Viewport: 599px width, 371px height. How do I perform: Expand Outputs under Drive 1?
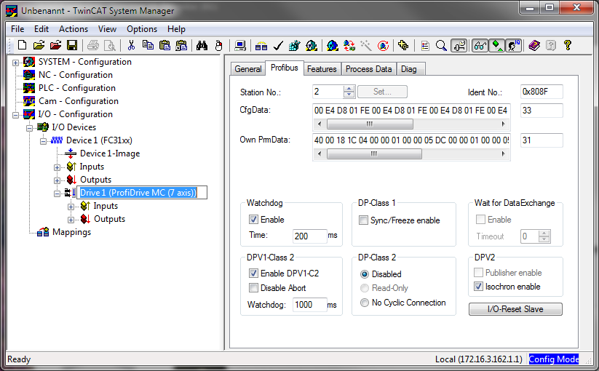[71, 220]
